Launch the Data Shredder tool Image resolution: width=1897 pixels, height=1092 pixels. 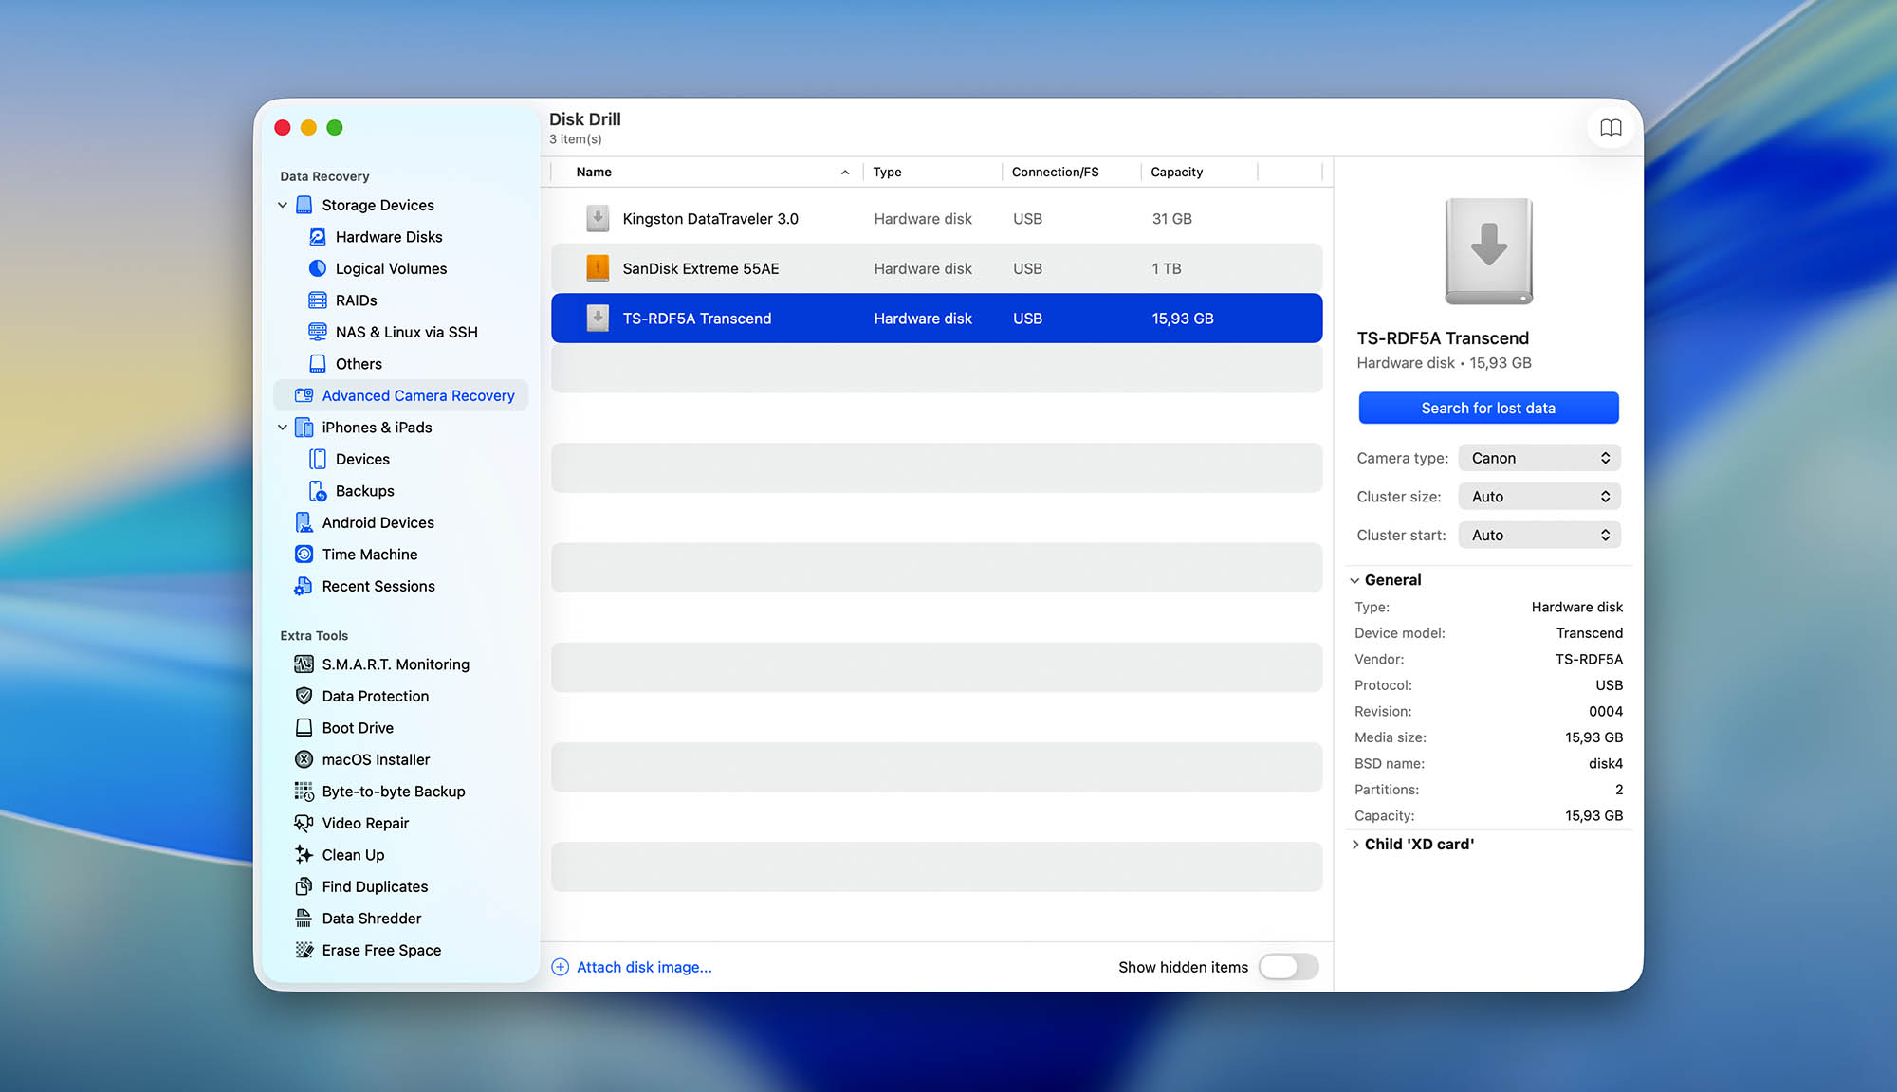pos(372,918)
